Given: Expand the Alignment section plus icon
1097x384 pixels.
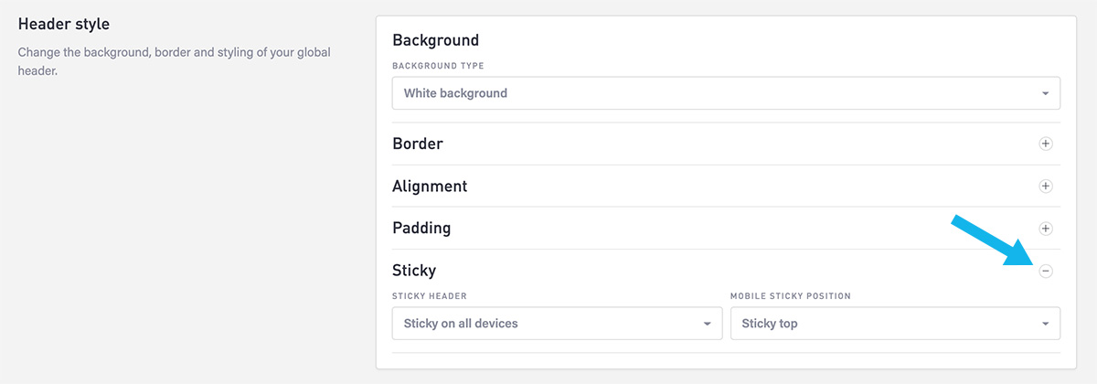Looking at the screenshot, I should coord(1046,186).
